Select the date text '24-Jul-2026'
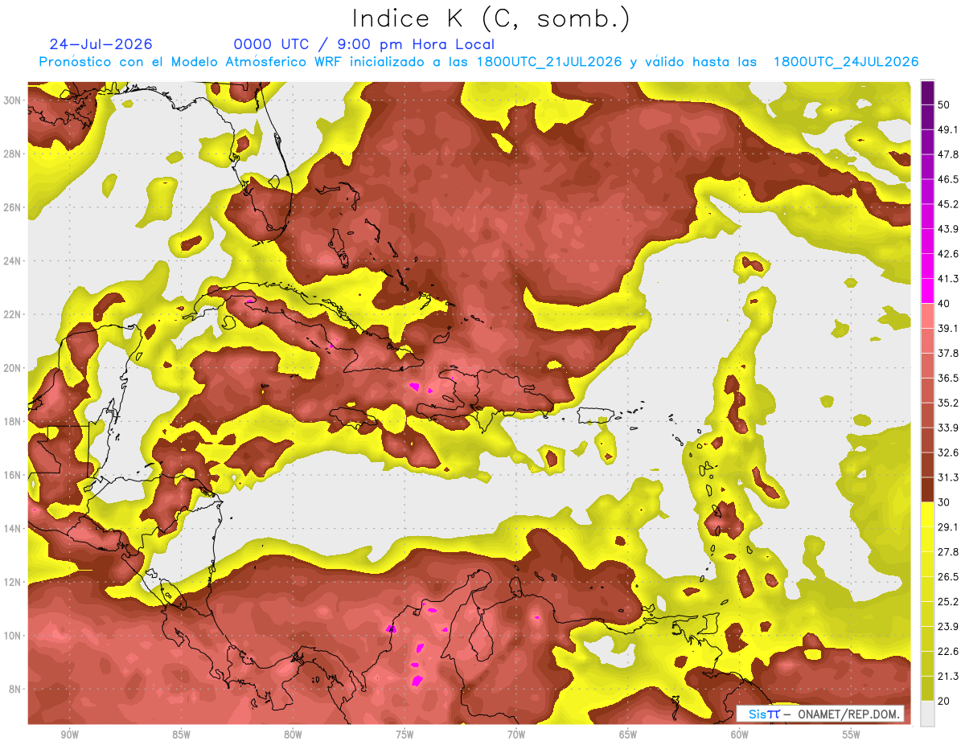 click(x=101, y=44)
